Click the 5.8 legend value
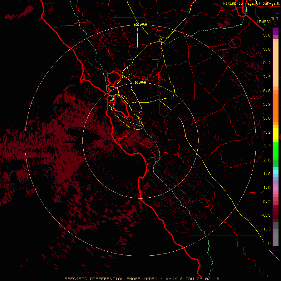Image resolution: width=281 pixels, height=281 pixels. (x=267, y=105)
